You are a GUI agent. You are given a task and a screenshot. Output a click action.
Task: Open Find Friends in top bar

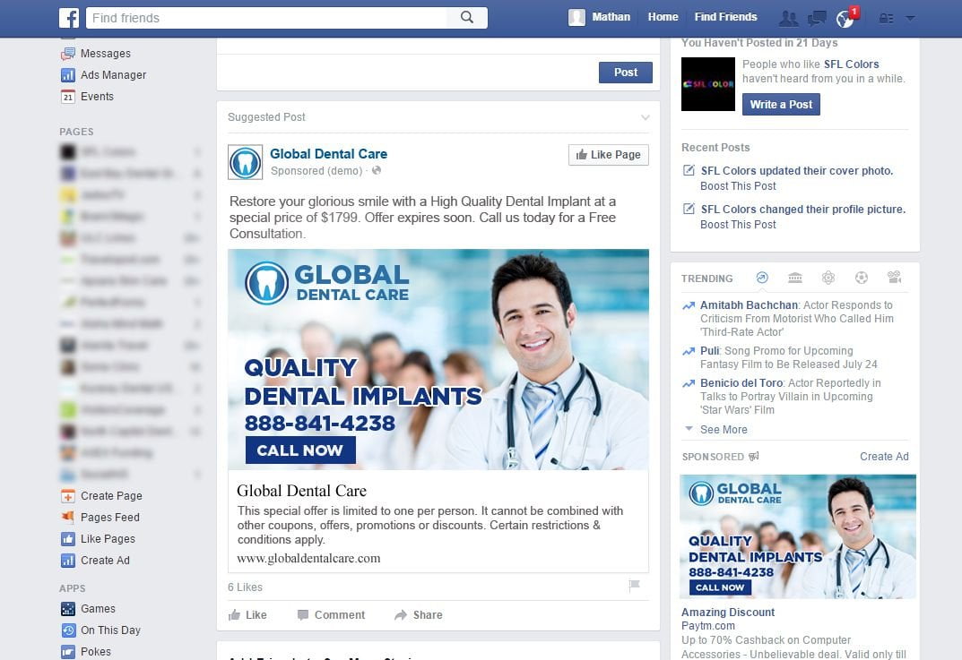725,17
